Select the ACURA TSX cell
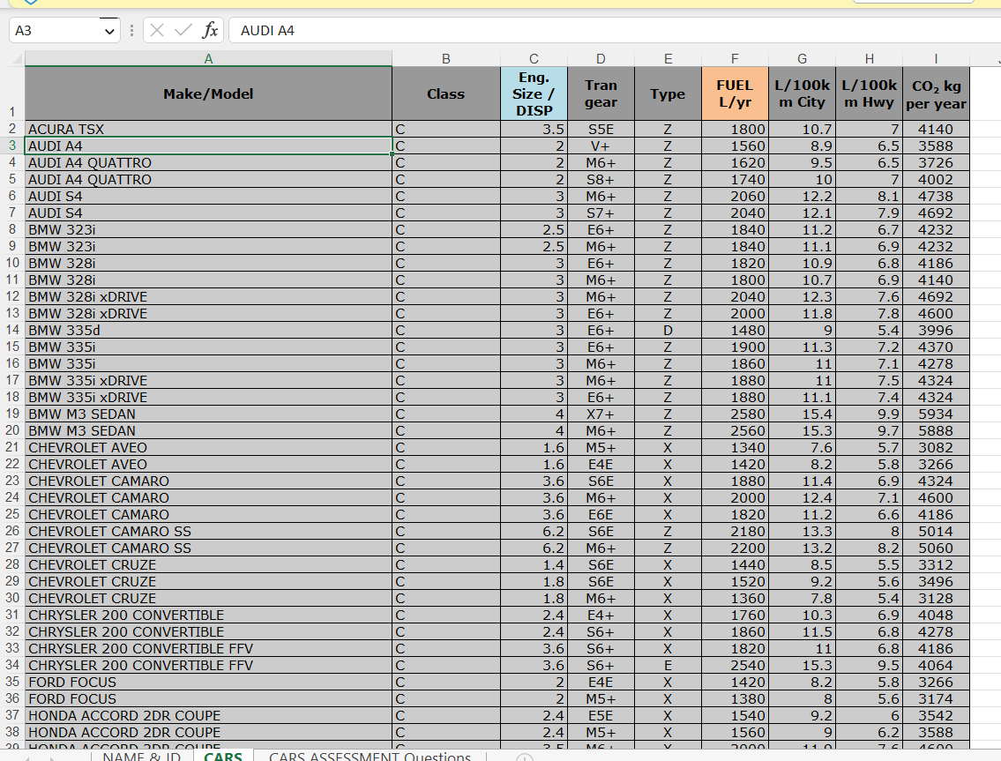Screen dimensions: 1001x761 coord(208,129)
